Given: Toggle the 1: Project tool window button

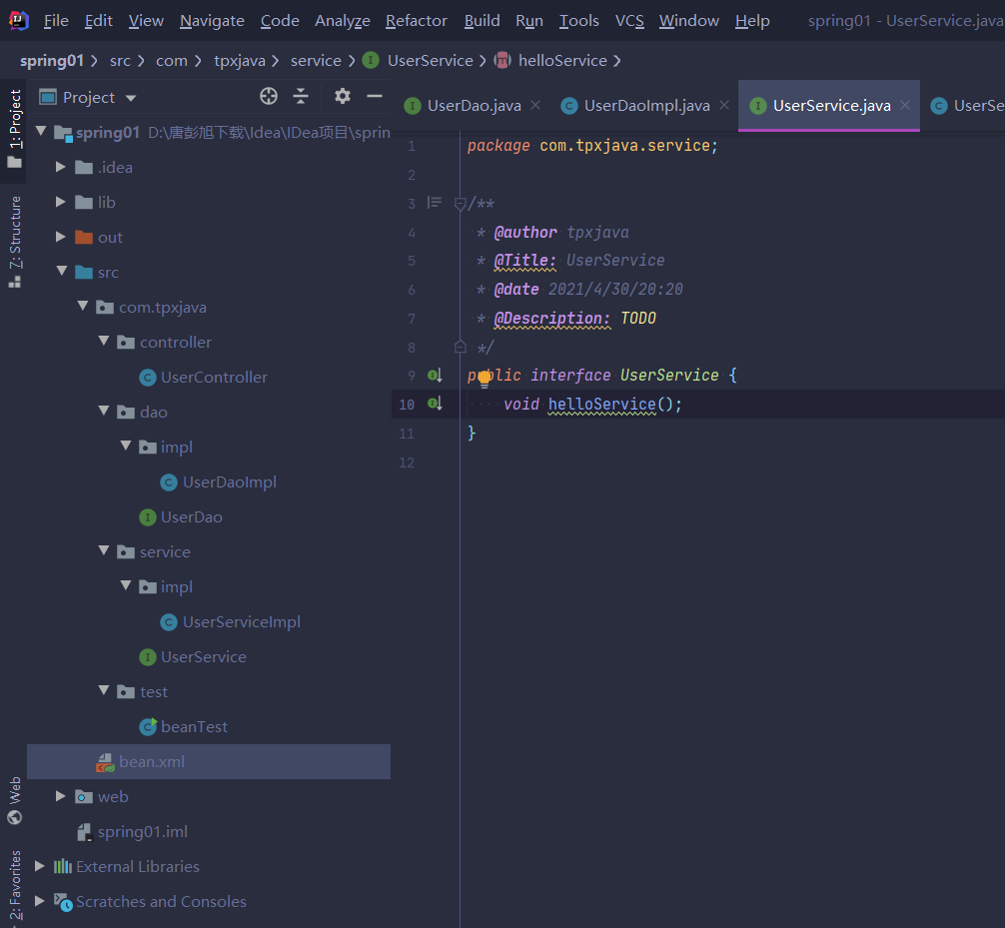Looking at the screenshot, I should (15, 128).
